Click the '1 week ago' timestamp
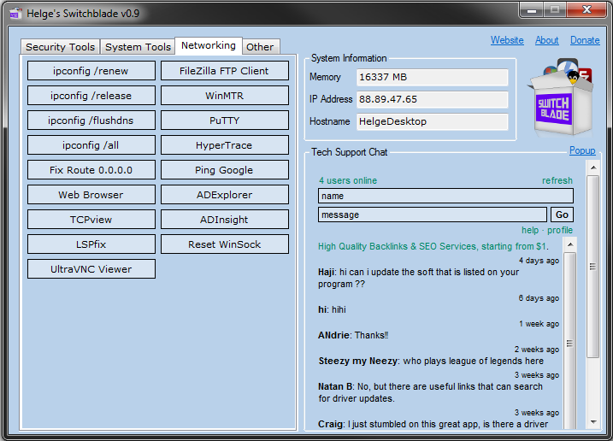The image size is (613, 441). [x=539, y=324]
